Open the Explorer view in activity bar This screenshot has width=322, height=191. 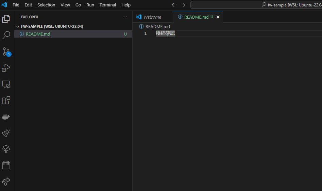tap(6, 19)
